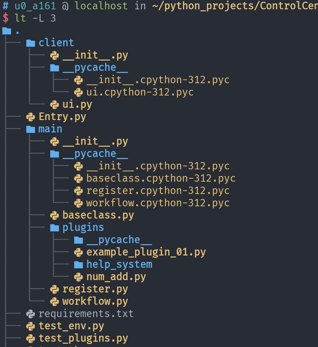The image size is (318, 347).
Task: Click the Python icon beside Entry.py
Action: click(x=31, y=117)
